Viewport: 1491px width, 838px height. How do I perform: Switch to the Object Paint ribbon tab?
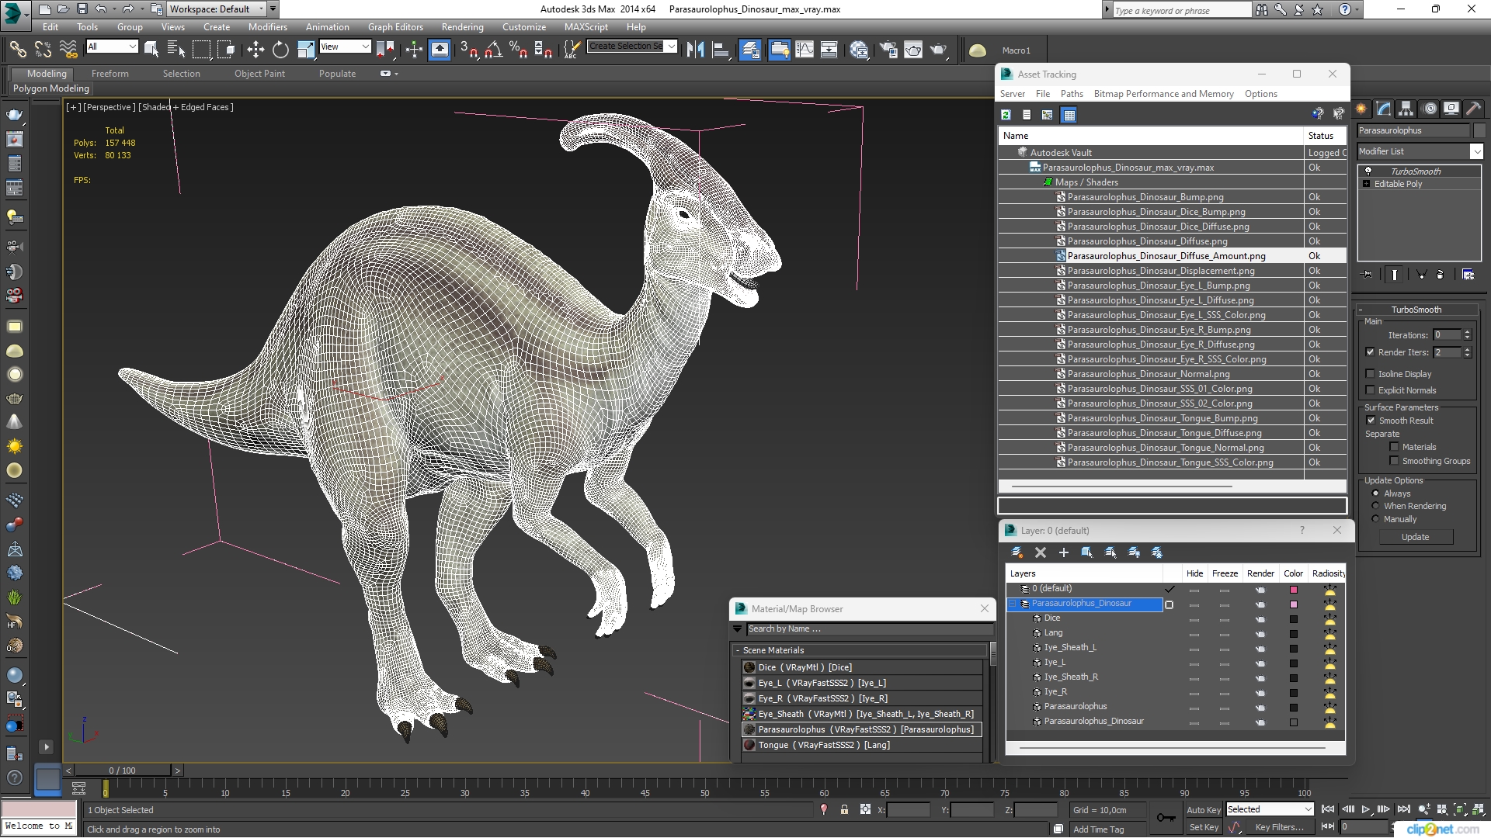point(259,74)
